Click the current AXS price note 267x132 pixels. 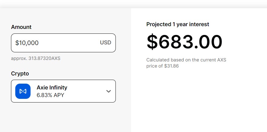[186, 63]
